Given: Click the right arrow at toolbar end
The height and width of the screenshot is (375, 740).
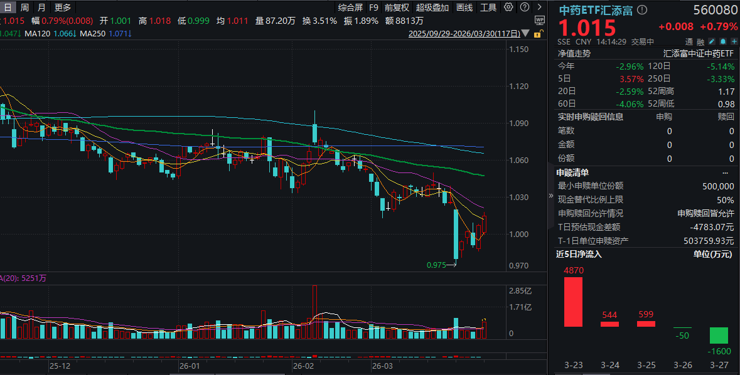Looking at the screenshot, I should (x=539, y=8).
